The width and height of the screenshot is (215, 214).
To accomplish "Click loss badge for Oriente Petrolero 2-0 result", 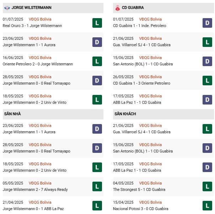I will (x=97, y=61).
